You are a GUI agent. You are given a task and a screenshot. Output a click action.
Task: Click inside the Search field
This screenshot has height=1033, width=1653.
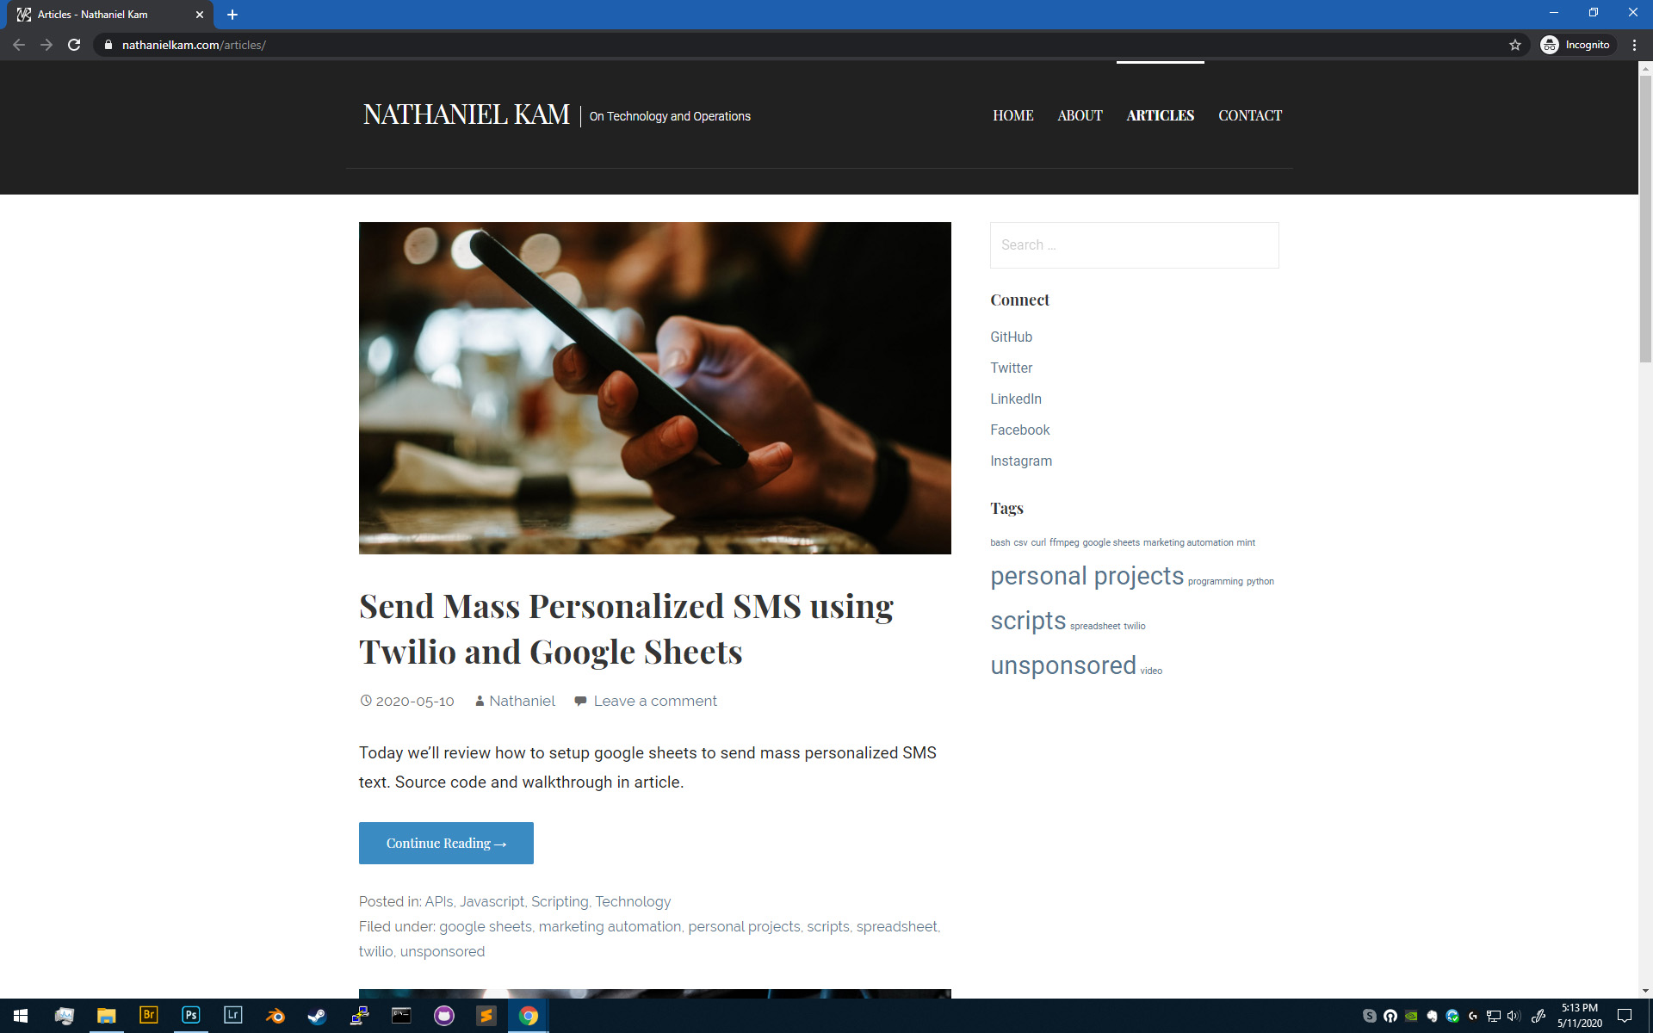tap(1134, 244)
